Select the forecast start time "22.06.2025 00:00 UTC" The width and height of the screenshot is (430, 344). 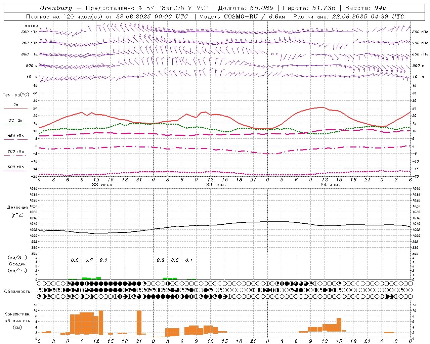click(x=152, y=16)
